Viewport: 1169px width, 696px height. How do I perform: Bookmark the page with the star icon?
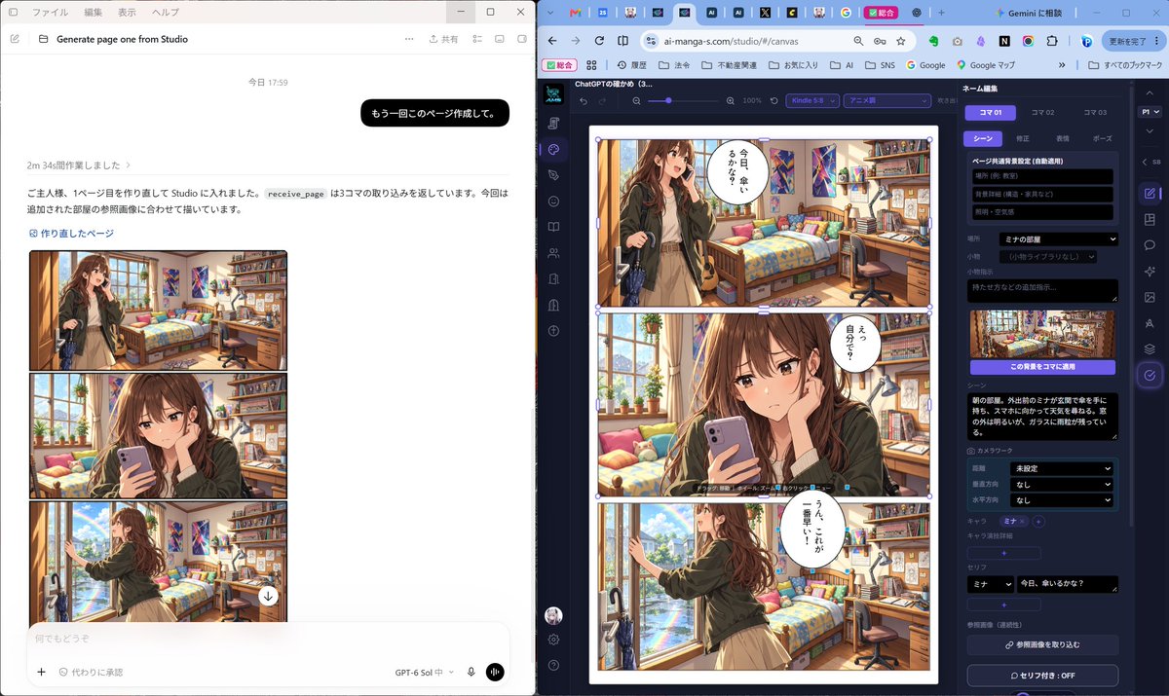pyautogui.click(x=901, y=41)
